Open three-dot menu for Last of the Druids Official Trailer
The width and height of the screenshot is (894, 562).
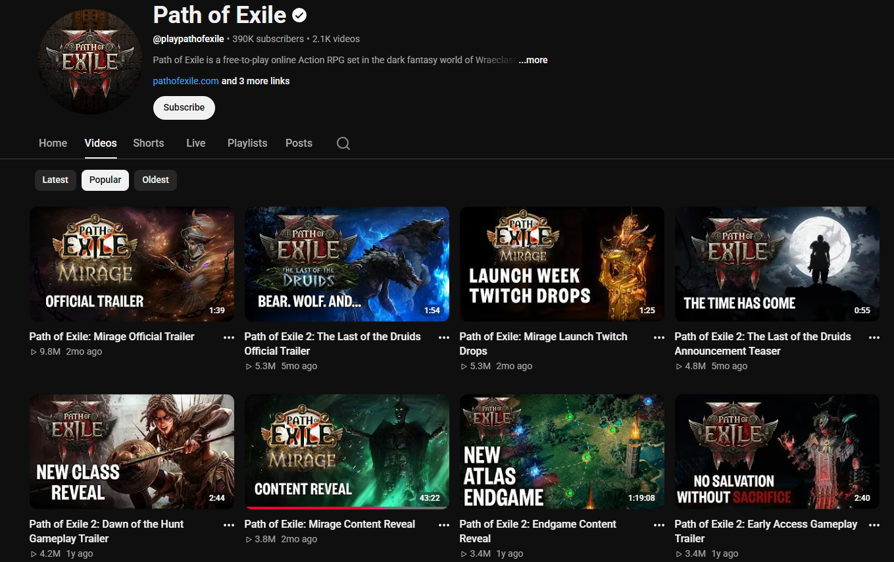(x=444, y=337)
